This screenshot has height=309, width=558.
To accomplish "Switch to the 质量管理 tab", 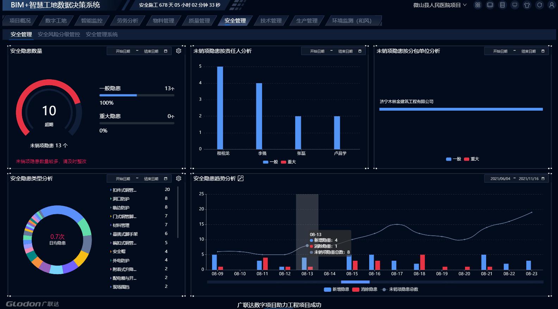I will tap(199, 21).
